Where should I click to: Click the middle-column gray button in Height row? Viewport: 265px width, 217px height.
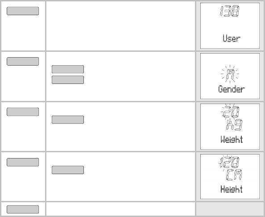coord(68,170)
